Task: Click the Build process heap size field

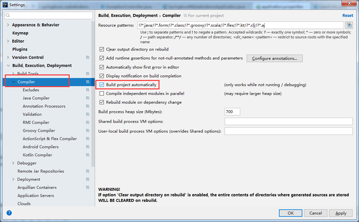Action: click(232, 112)
